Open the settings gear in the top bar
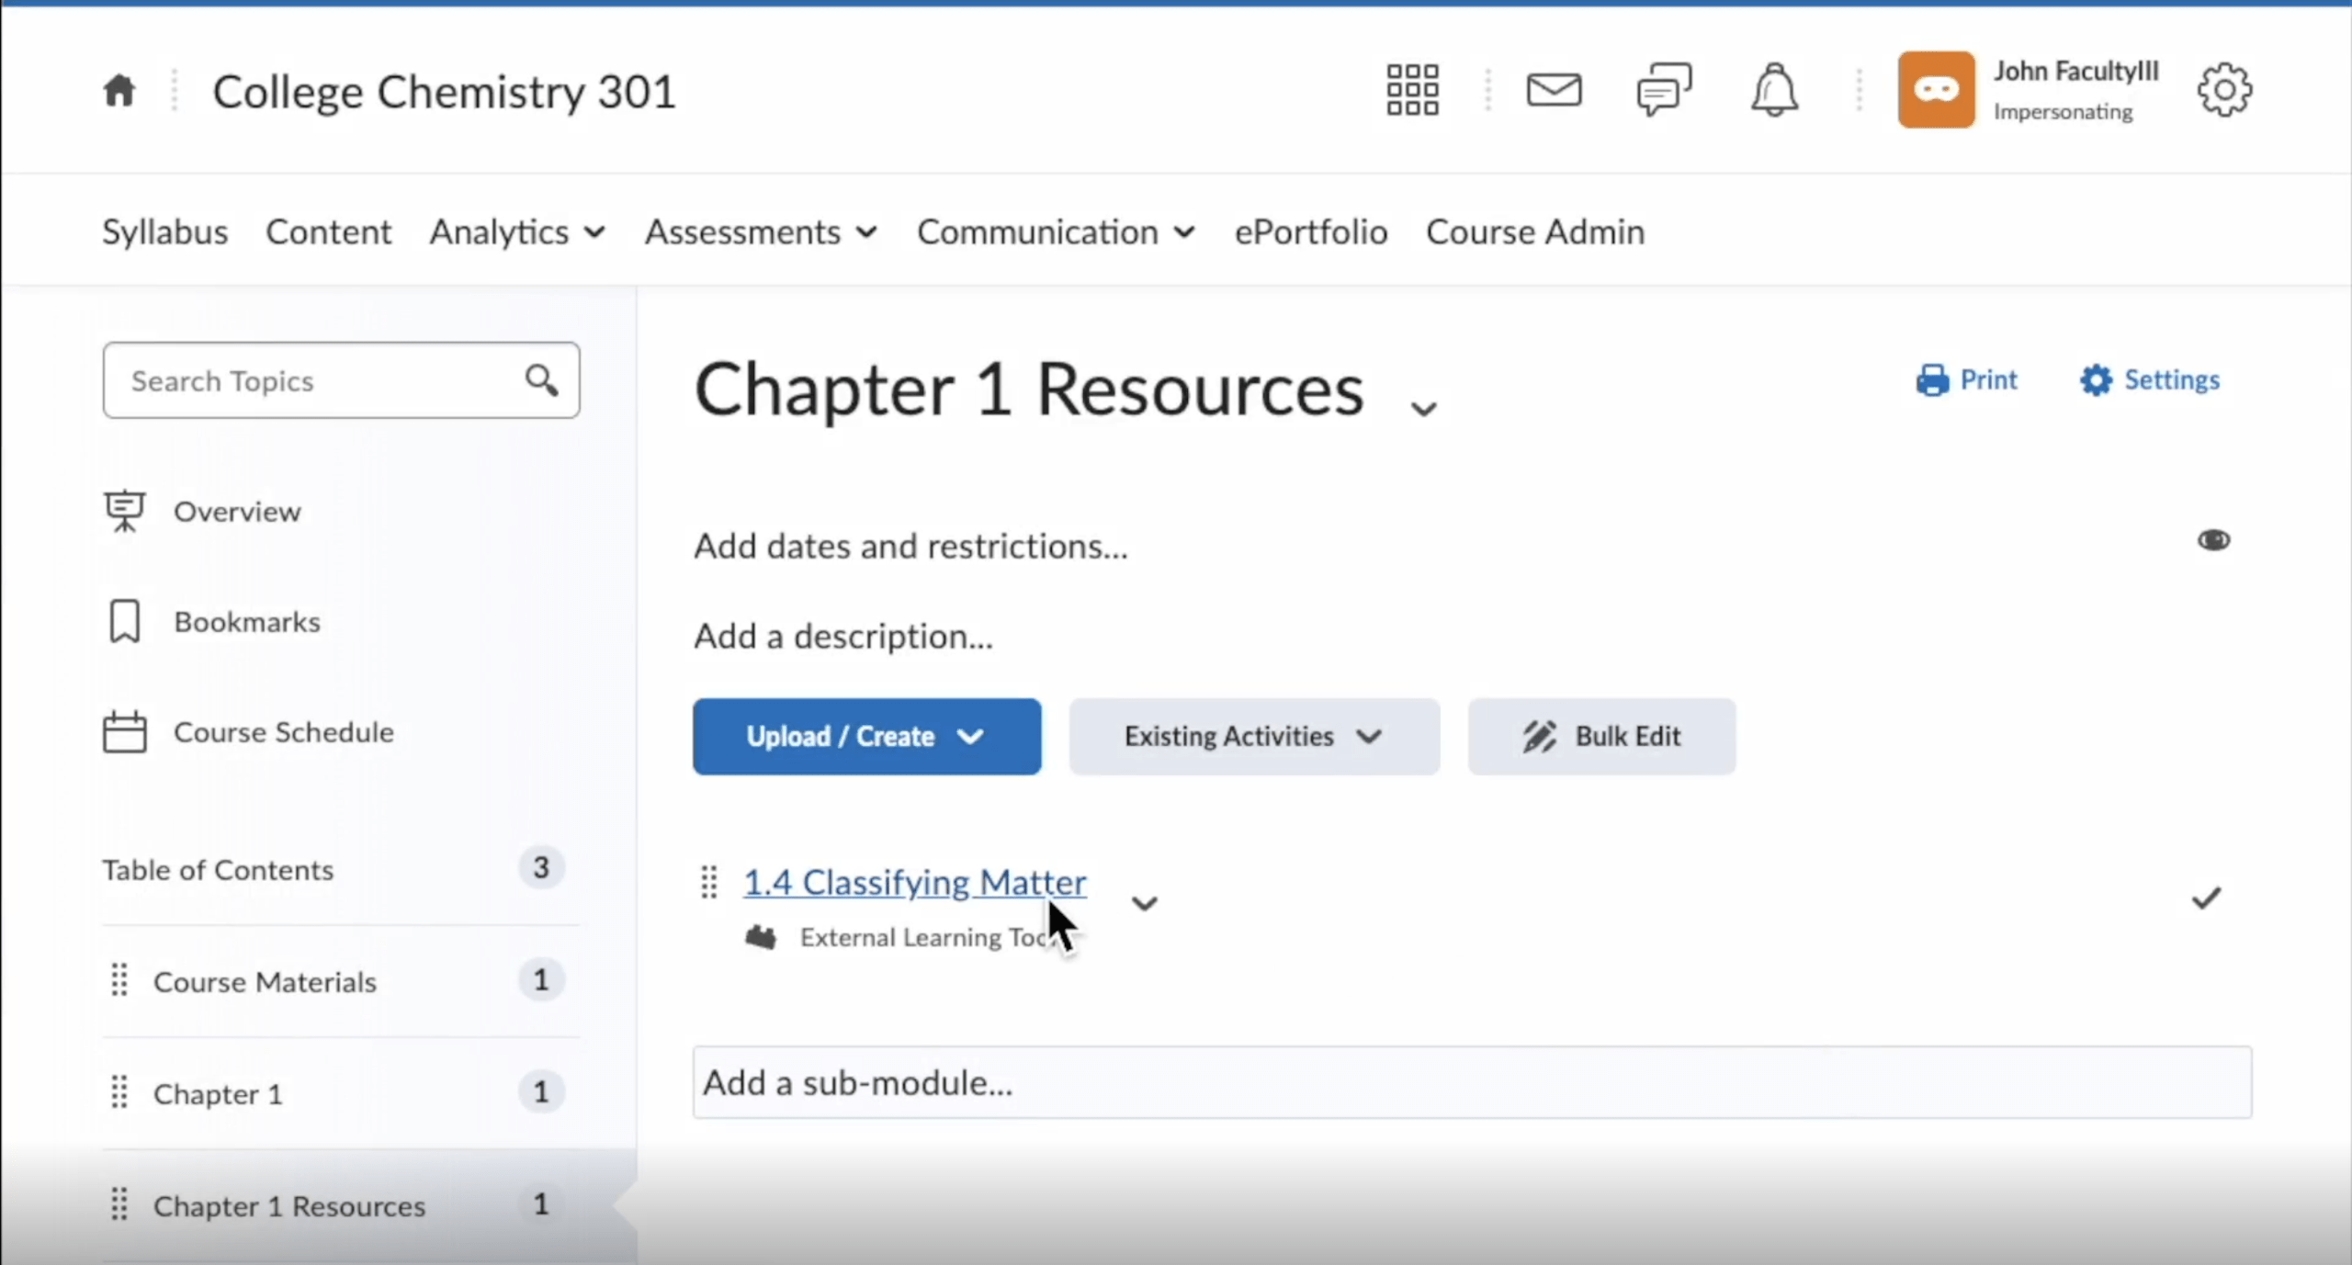The image size is (2352, 1265). (2224, 89)
